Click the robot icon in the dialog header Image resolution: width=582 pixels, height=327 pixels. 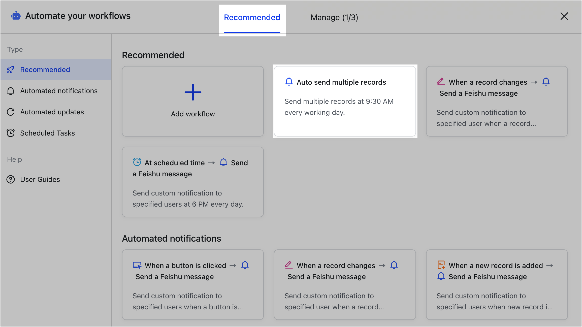tap(16, 16)
